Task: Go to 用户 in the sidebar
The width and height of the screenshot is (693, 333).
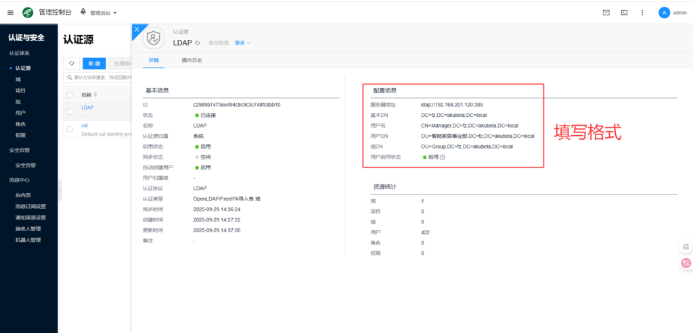Action: 20,113
